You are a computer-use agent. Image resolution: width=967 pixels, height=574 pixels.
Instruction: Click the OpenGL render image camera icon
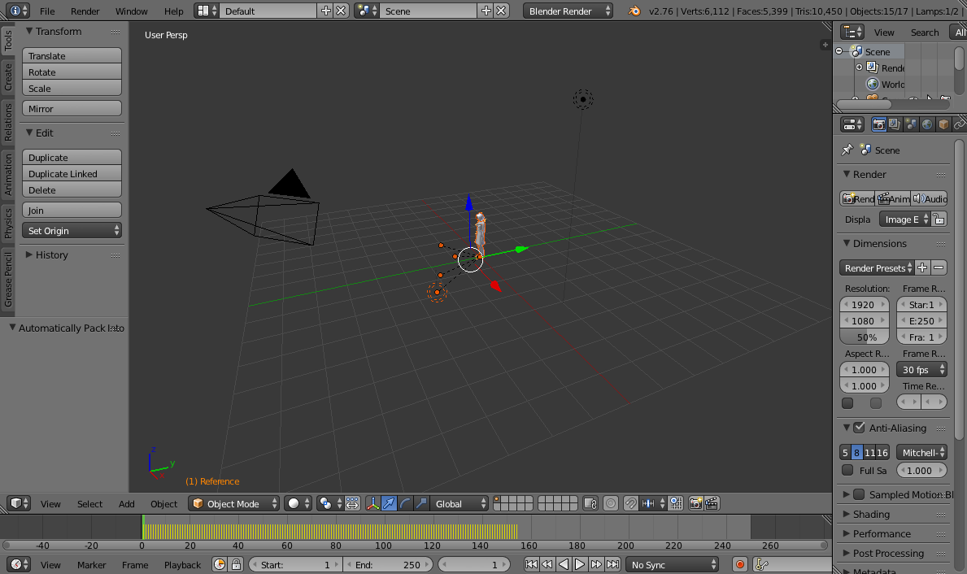click(x=695, y=504)
